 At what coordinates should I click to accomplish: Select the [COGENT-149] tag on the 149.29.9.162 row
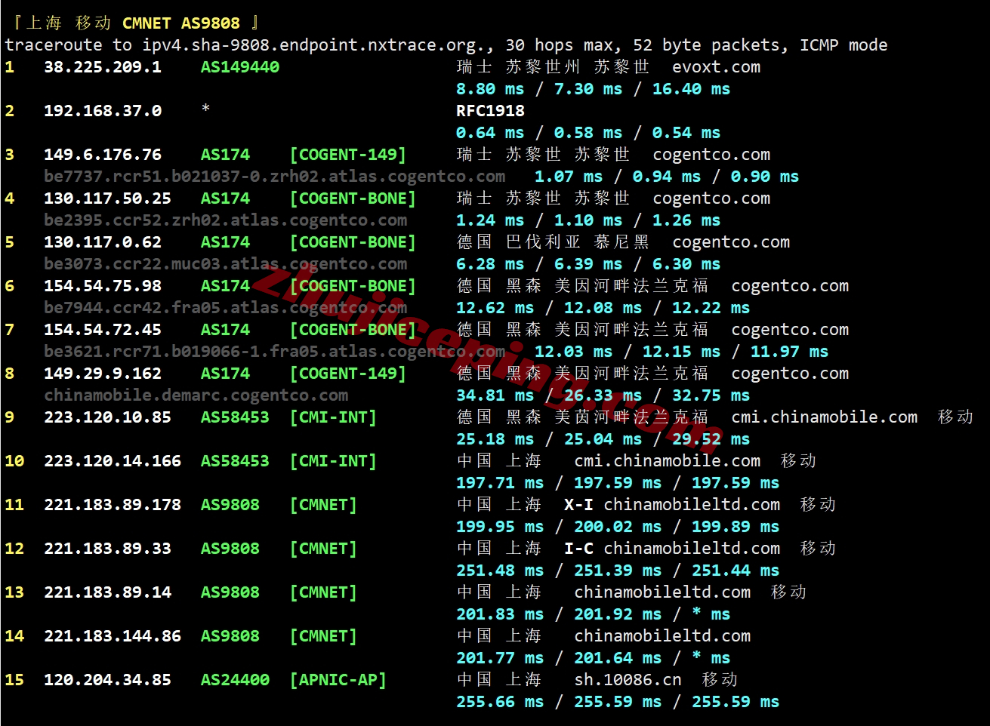point(348,374)
